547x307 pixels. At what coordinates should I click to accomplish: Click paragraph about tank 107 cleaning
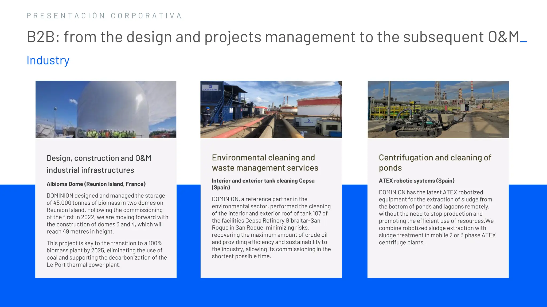pos(271,228)
